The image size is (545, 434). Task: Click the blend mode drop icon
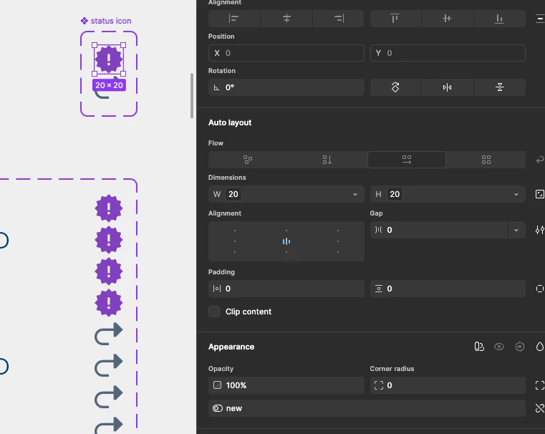click(x=540, y=347)
